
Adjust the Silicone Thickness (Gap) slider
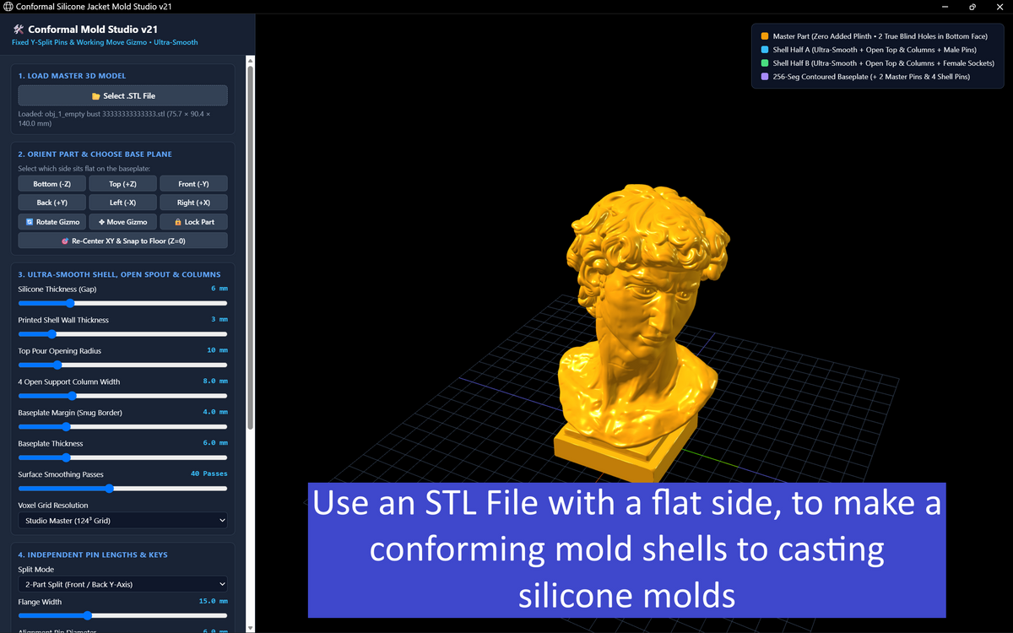click(x=122, y=303)
